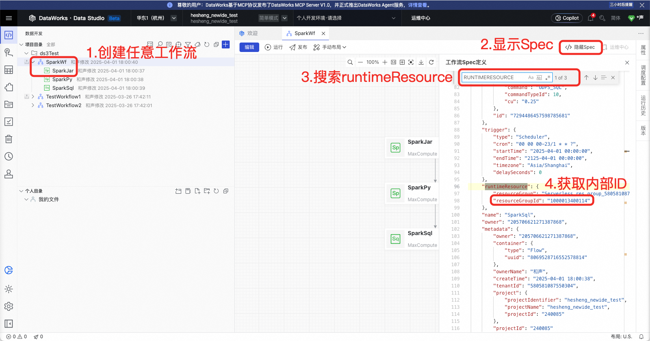Image resolution: width=650 pixels, height=341 pixels.
Task: Download the workflow canvas image
Action: (421, 62)
